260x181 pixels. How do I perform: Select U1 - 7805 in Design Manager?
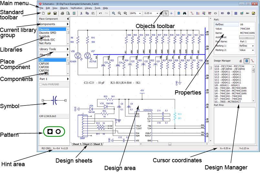pos(227,102)
